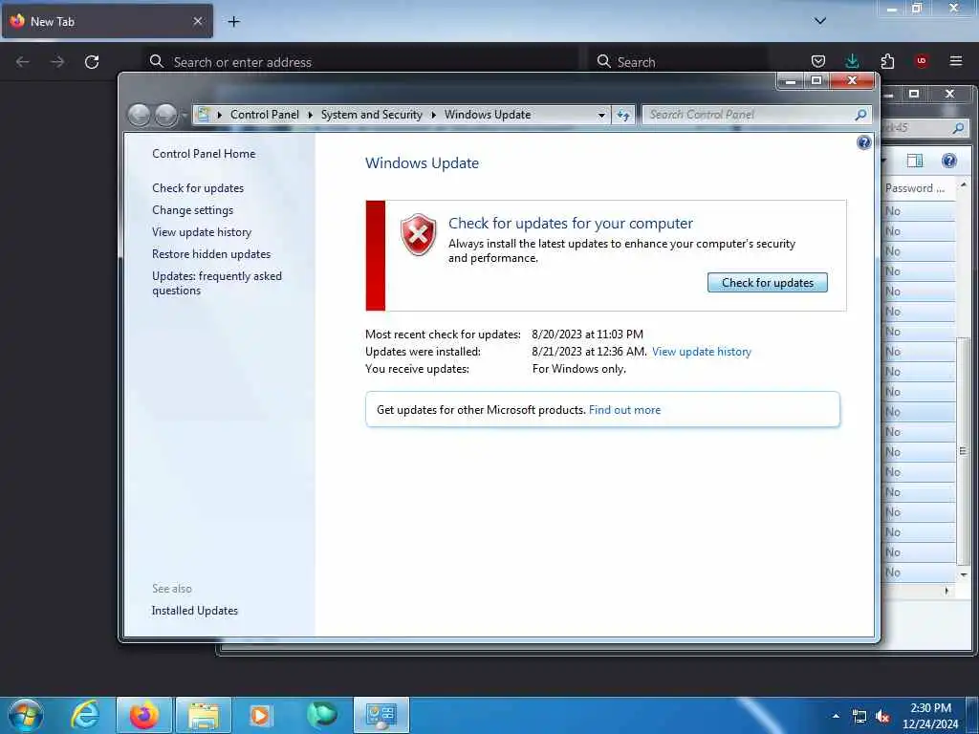Viewport: 979px width, 734px height.
Task: Click the Control Panel taskbar button
Action: tap(381, 715)
